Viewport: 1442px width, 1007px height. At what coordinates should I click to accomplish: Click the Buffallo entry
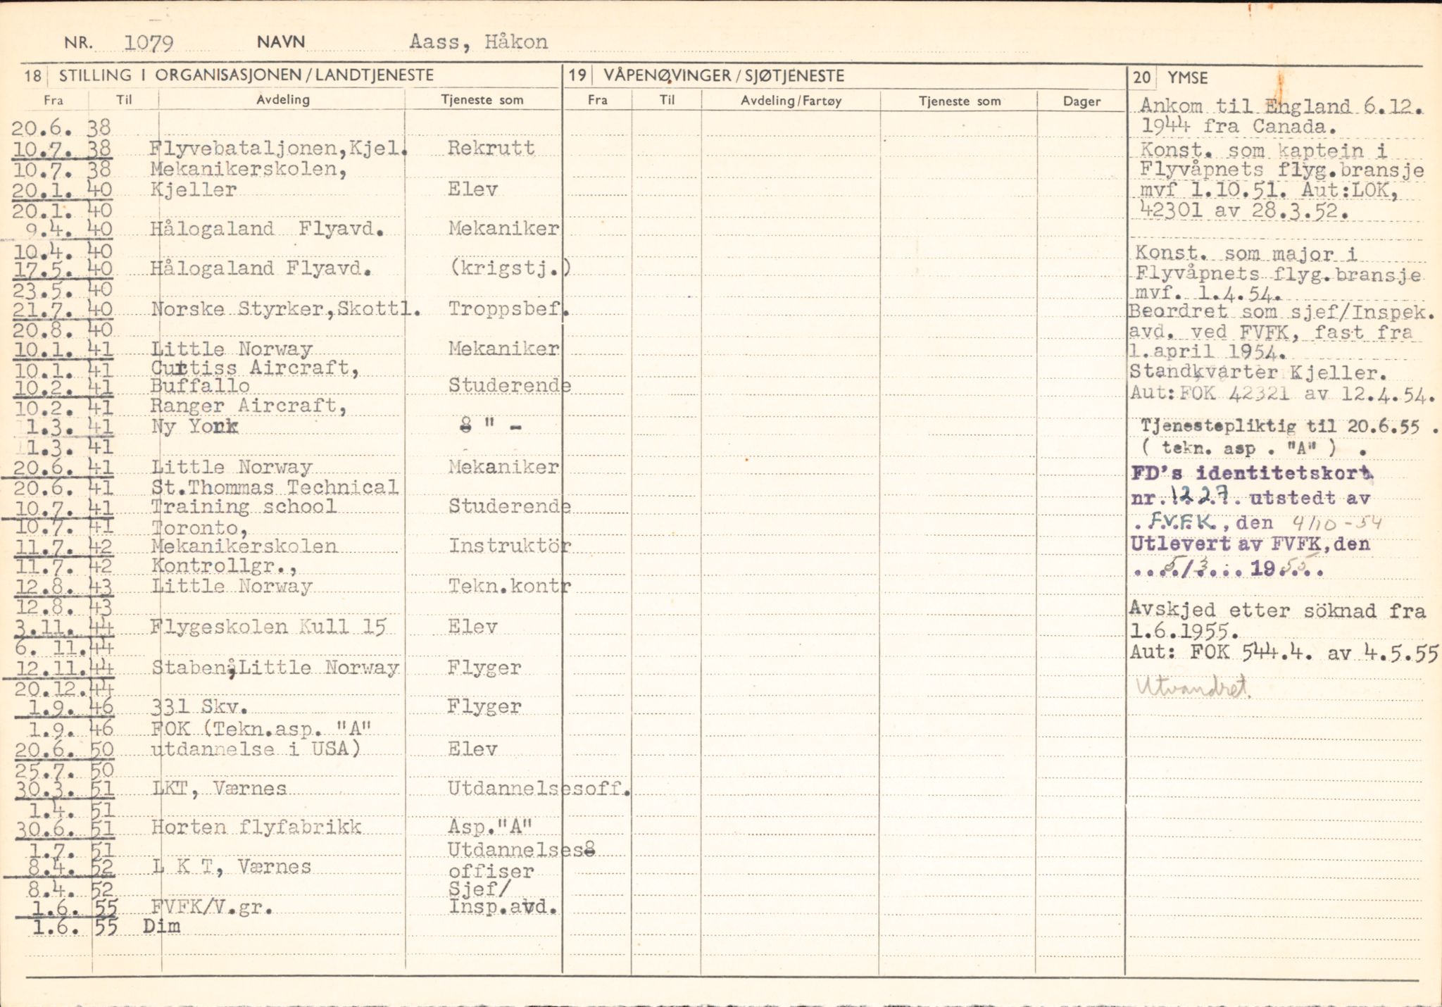tap(200, 386)
